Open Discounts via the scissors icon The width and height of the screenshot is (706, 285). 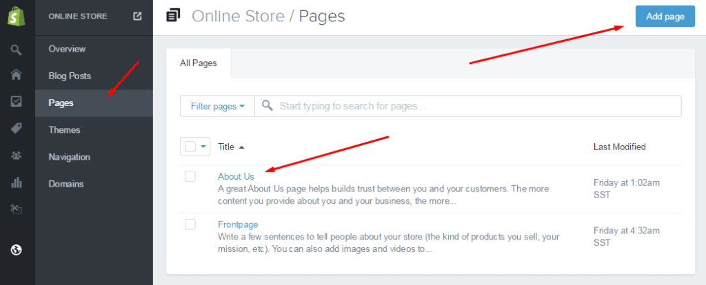click(x=17, y=208)
